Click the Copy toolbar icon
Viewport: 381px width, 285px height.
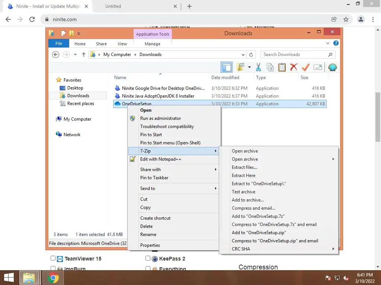pos(270,67)
